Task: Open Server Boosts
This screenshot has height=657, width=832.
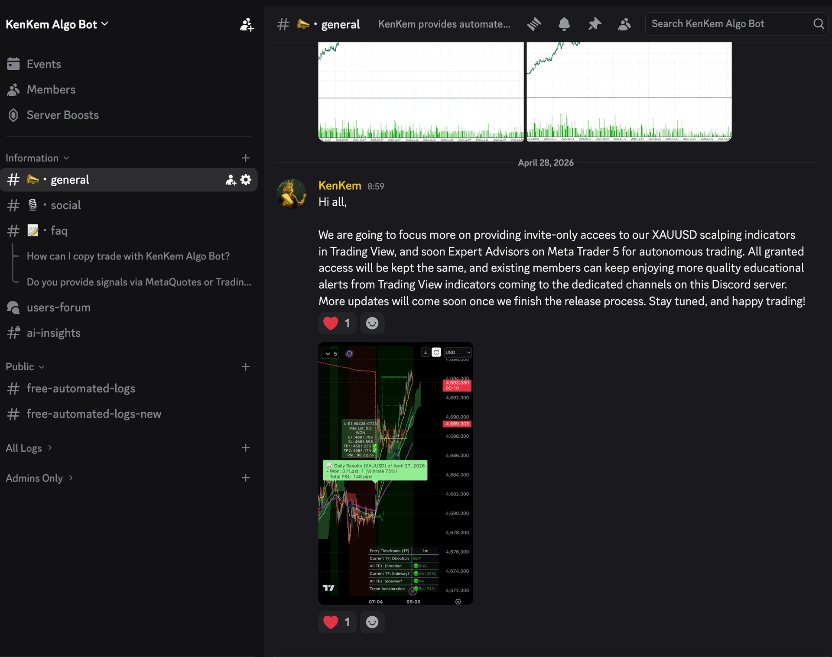Action: coord(129,115)
